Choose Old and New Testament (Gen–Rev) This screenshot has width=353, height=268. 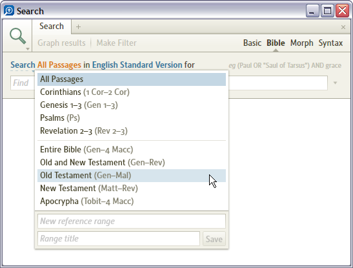(132, 162)
